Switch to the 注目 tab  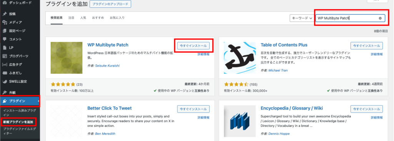pos(71,18)
